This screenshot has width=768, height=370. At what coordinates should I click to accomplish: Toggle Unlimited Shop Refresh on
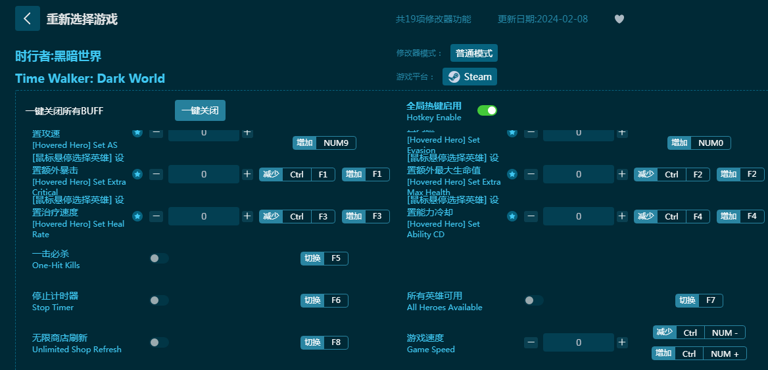click(x=158, y=342)
